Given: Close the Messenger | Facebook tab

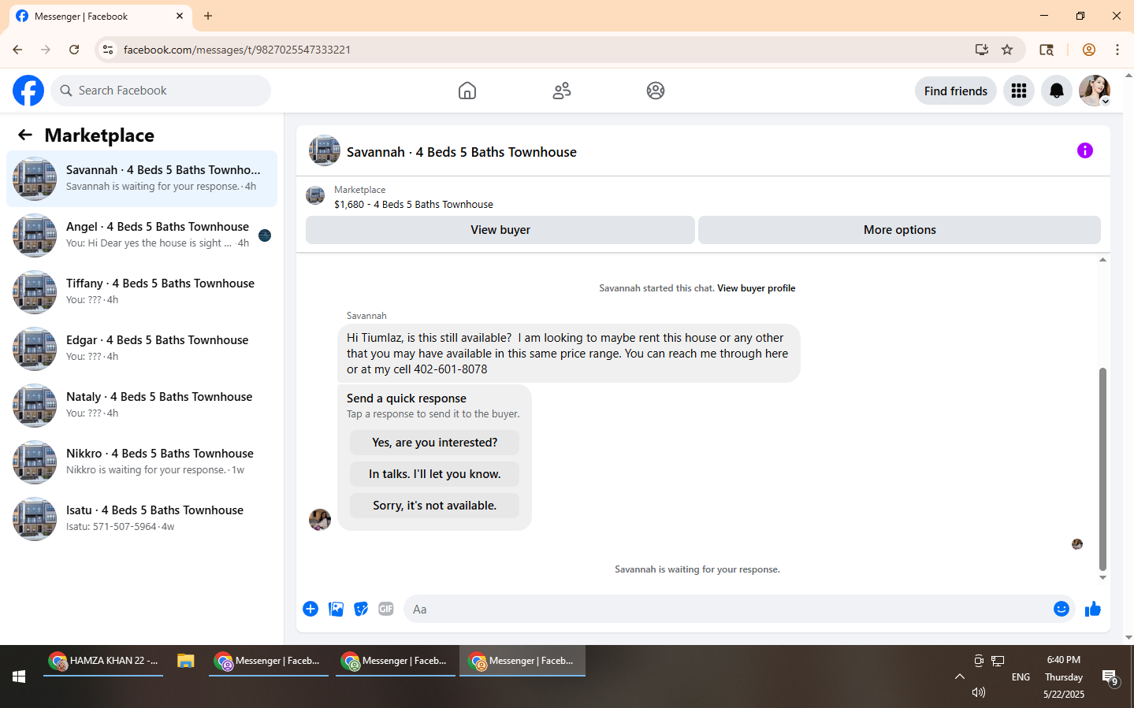Looking at the screenshot, I should tap(180, 16).
